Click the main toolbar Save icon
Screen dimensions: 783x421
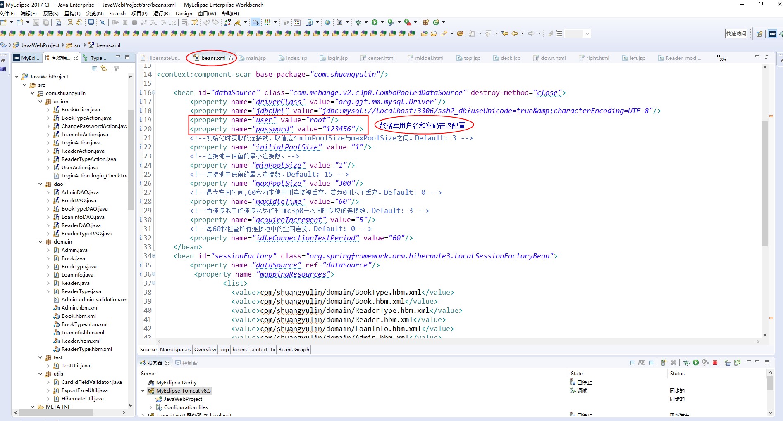pos(36,22)
